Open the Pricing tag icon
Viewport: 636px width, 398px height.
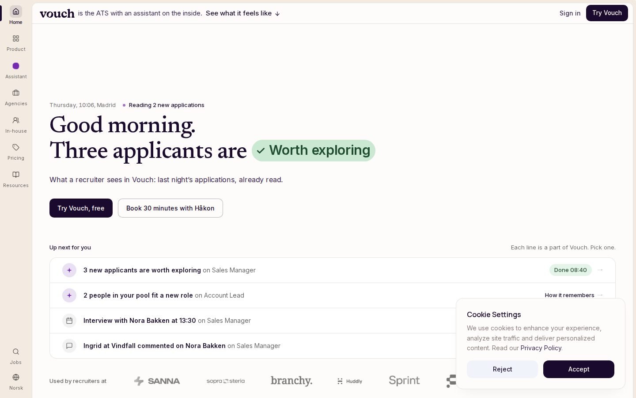[x=16, y=147]
